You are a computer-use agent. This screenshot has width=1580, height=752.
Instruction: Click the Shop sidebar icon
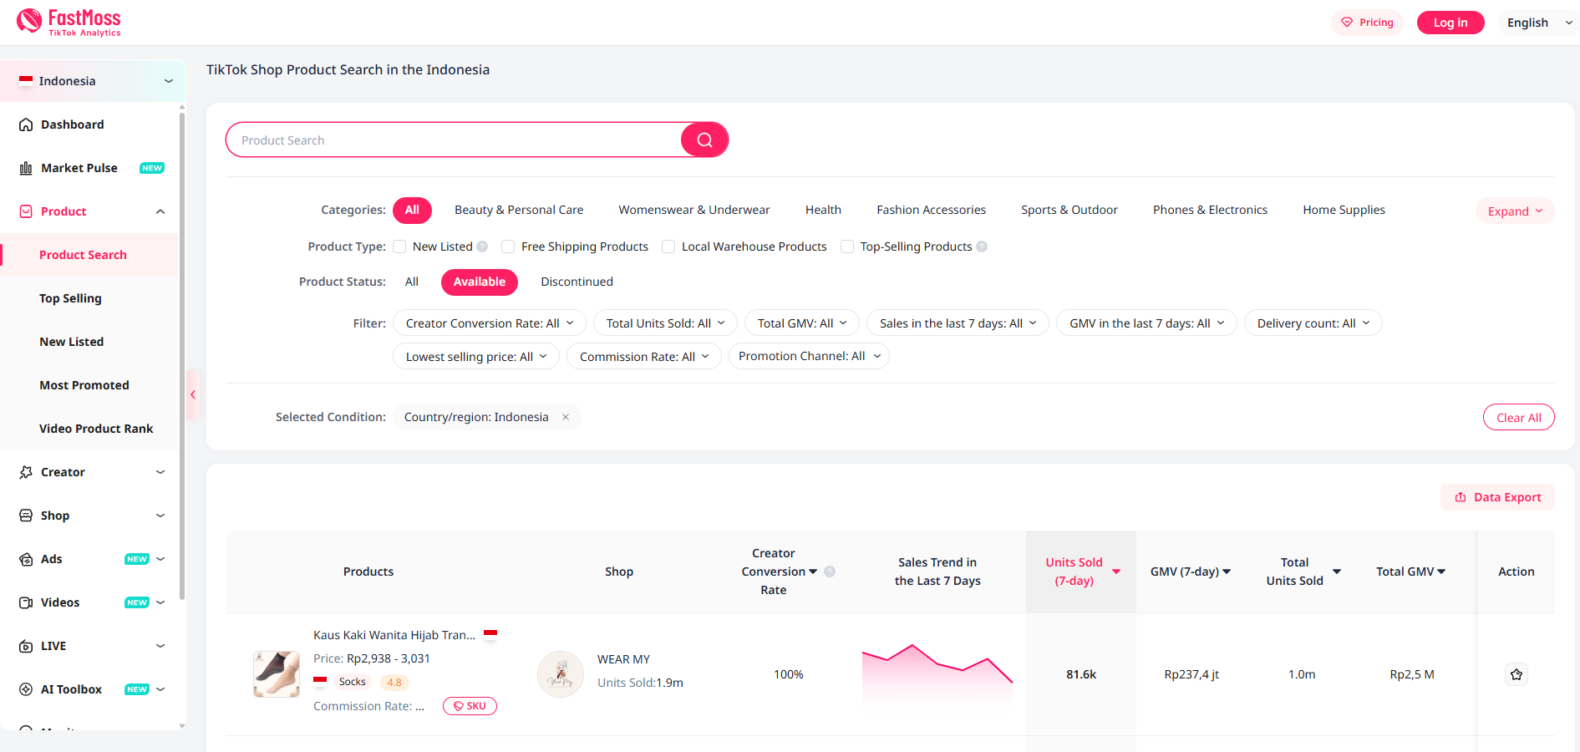point(26,516)
